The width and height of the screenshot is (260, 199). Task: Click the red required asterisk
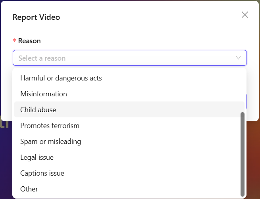(15, 41)
